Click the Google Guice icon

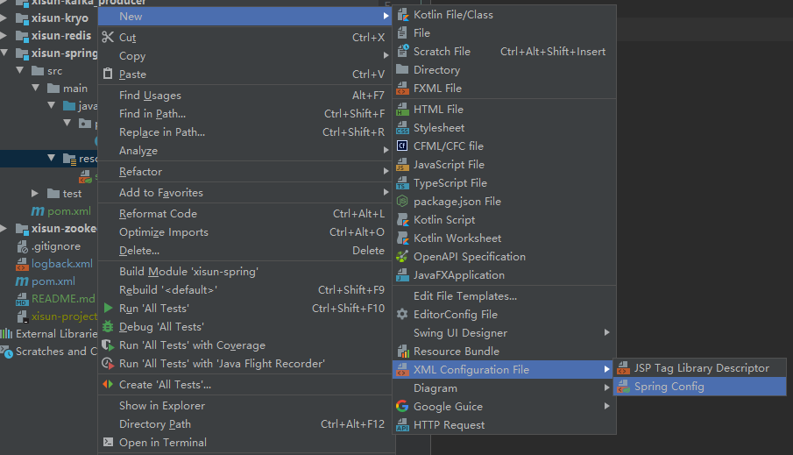point(402,407)
